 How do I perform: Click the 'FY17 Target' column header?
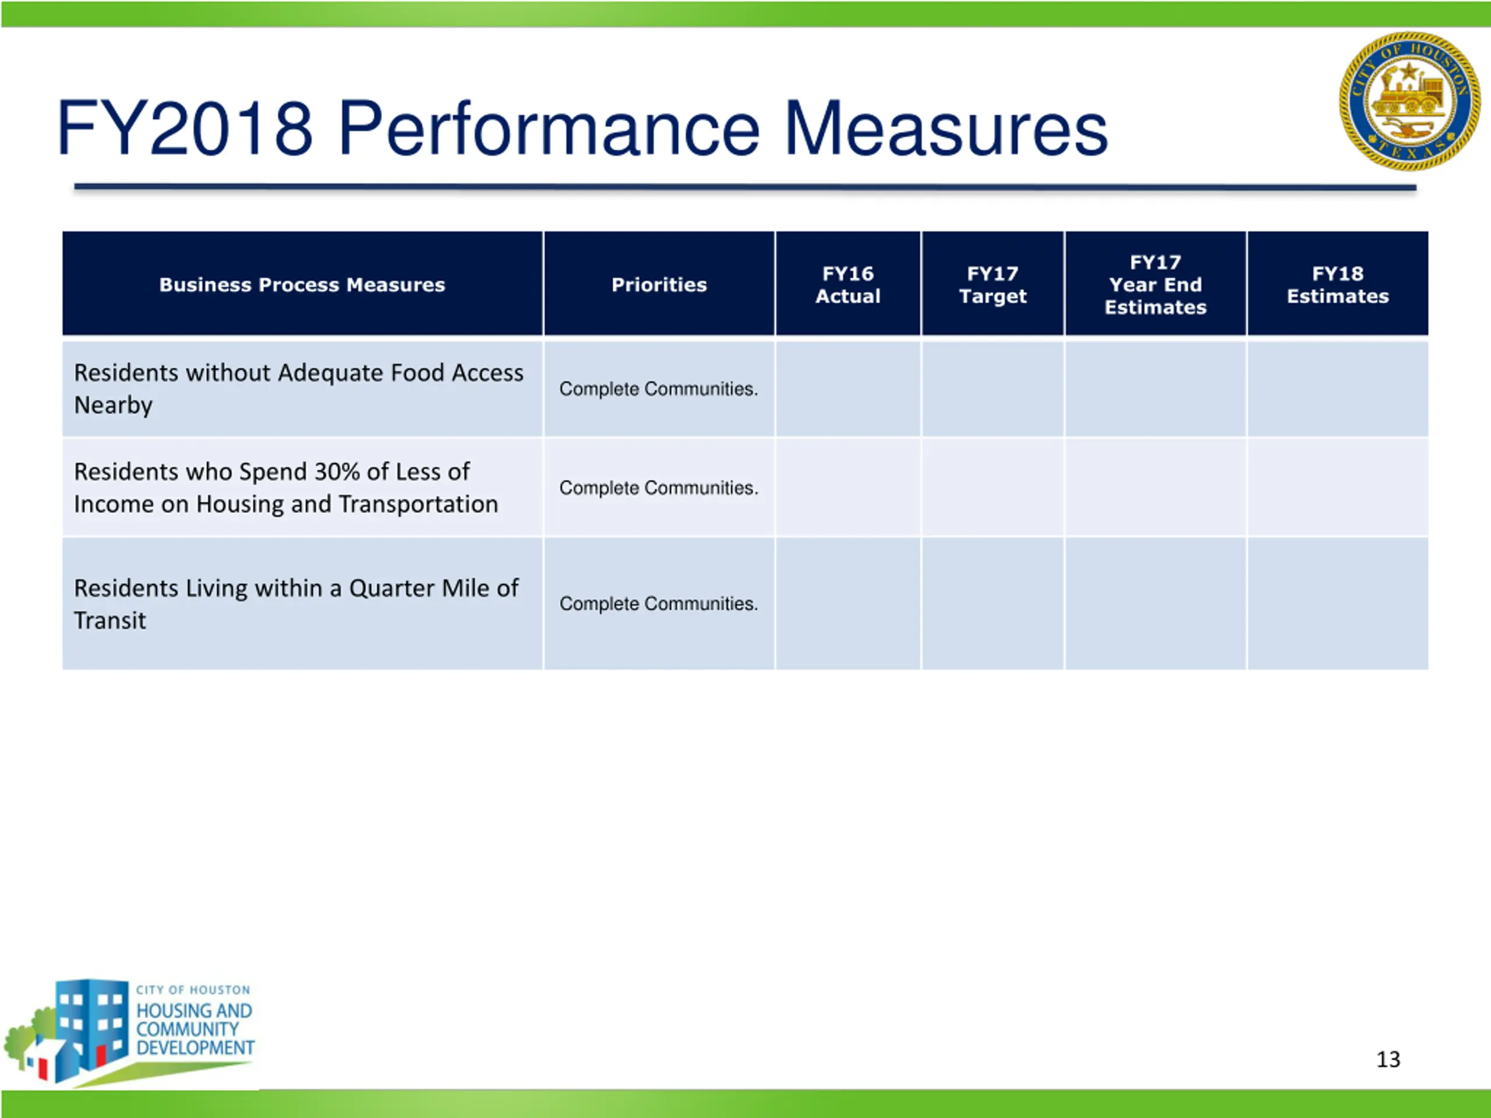pos(993,284)
